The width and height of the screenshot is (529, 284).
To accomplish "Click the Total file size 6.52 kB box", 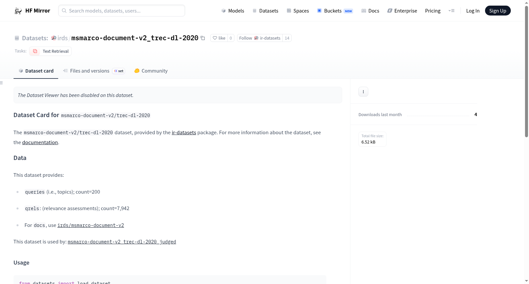I will click(372, 139).
